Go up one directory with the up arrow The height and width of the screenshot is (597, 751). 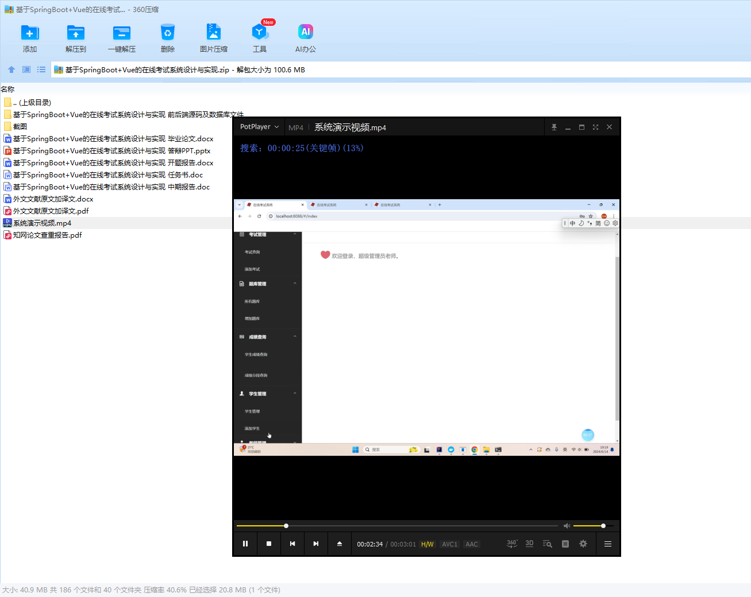click(x=11, y=69)
